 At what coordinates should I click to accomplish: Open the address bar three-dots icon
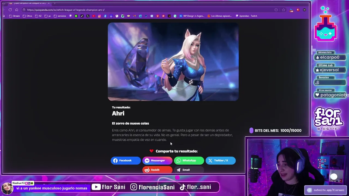click(276, 10)
